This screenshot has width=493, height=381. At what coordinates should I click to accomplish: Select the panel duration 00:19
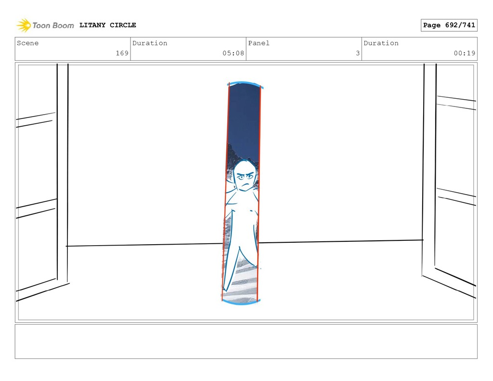click(465, 53)
